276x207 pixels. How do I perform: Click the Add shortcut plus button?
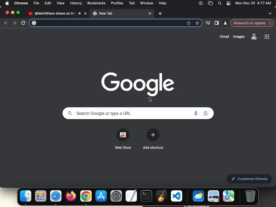pyautogui.click(x=153, y=135)
